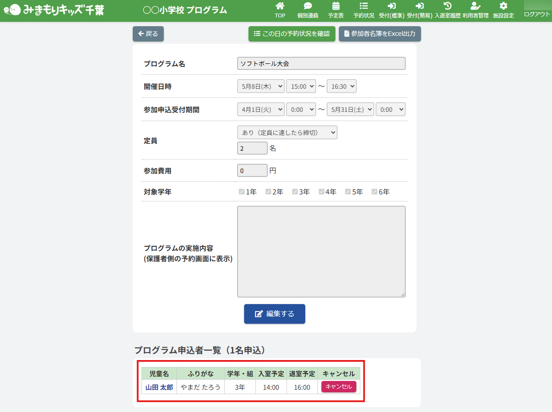Toggle the 1年 grade checkbox
This screenshot has width=552, height=412.
(x=241, y=191)
